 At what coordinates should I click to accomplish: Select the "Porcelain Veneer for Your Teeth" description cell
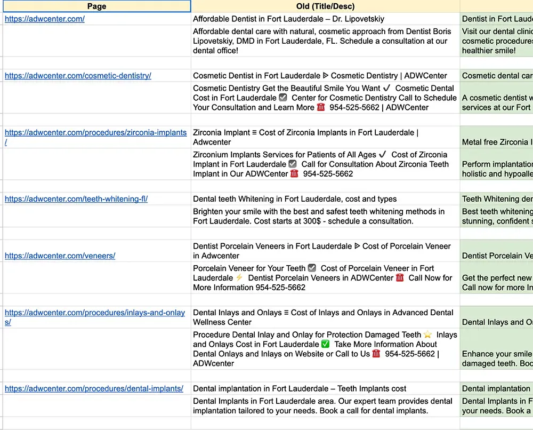(325, 278)
